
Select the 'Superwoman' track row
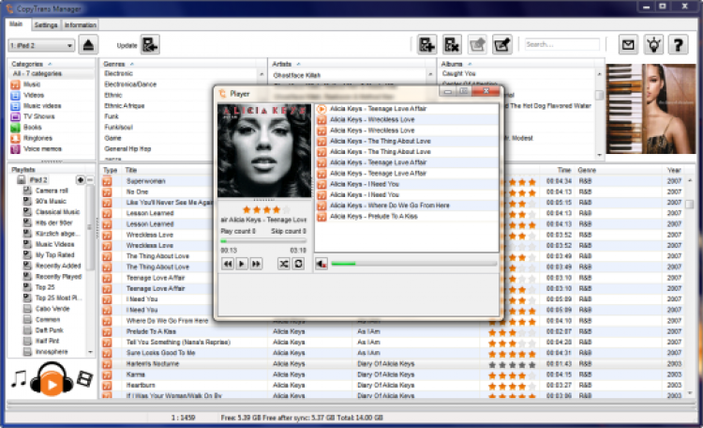tap(145, 181)
